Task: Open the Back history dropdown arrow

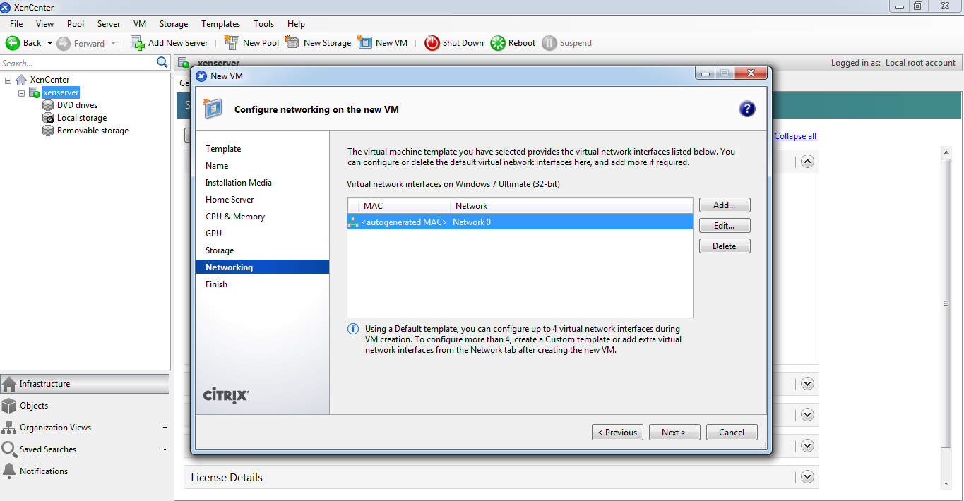Action: (49, 43)
